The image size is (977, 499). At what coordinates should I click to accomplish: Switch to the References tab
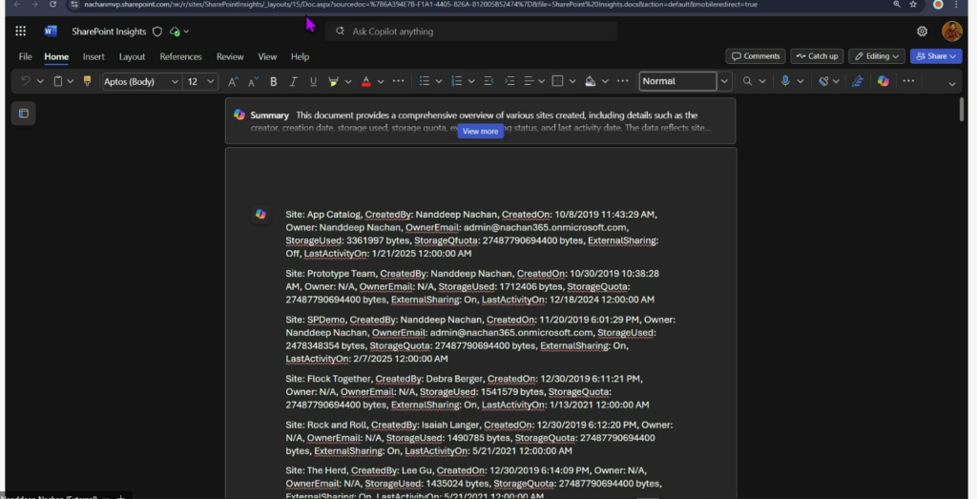(x=180, y=56)
